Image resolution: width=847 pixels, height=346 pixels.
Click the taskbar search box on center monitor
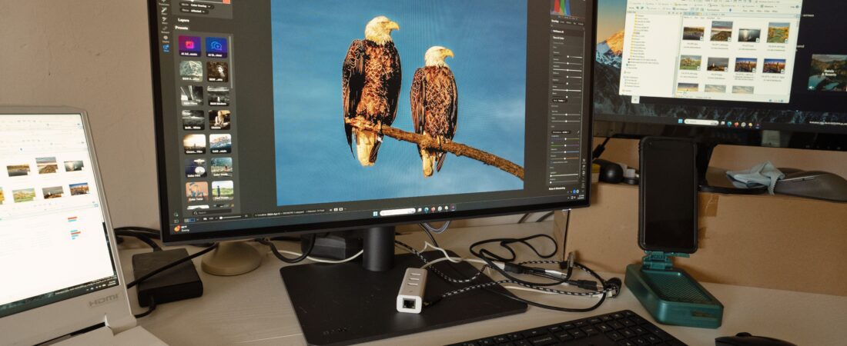coord(397,213)
